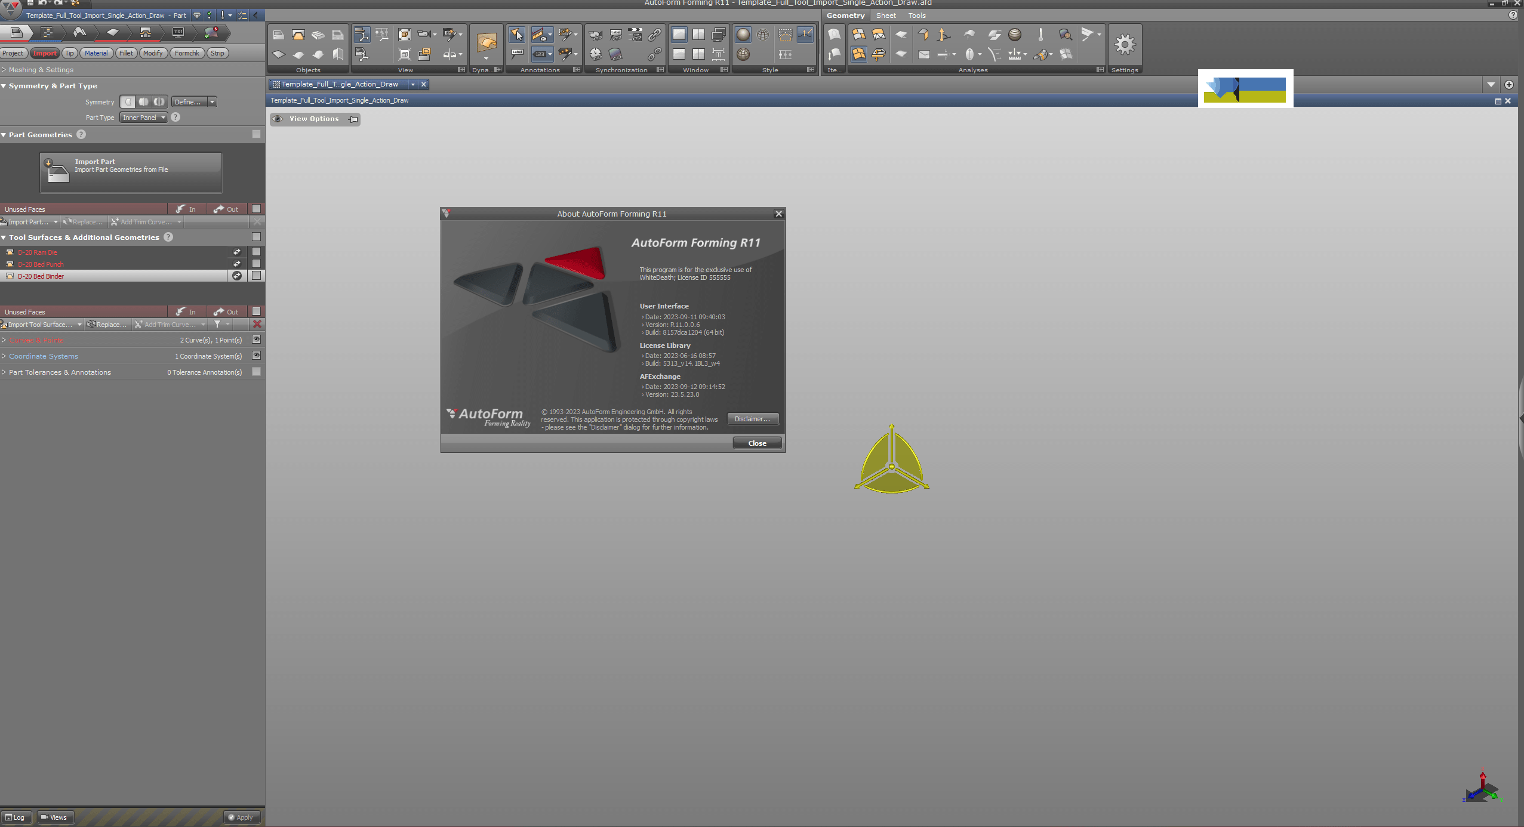
Task: Open Import Tool Surface dropdown arrow
Action: coord(79,325)
